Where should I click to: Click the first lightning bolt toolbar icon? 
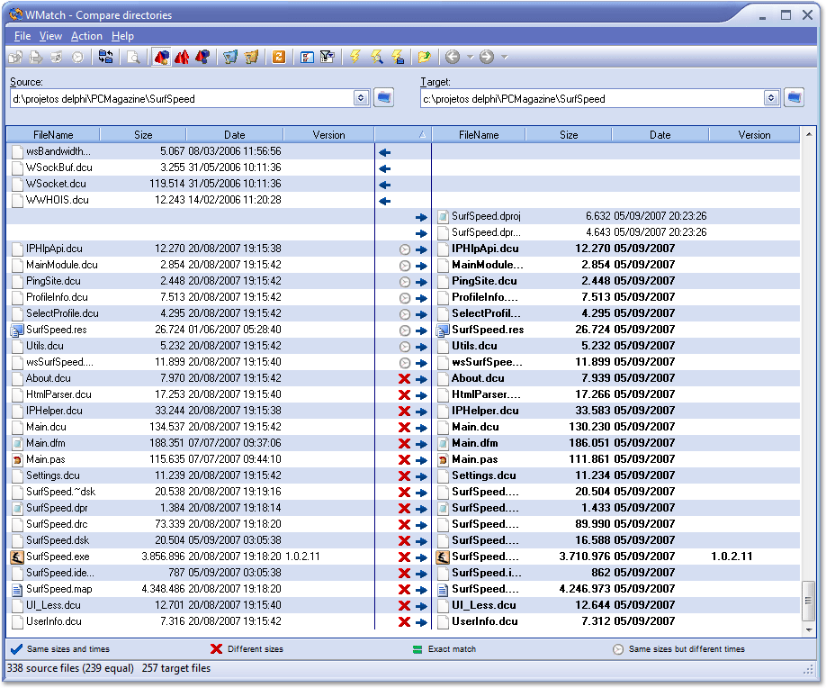(x=355, y=57)
